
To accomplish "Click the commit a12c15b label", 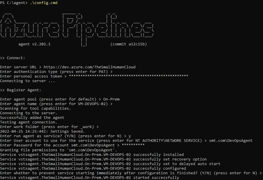I will pos(129,44).
